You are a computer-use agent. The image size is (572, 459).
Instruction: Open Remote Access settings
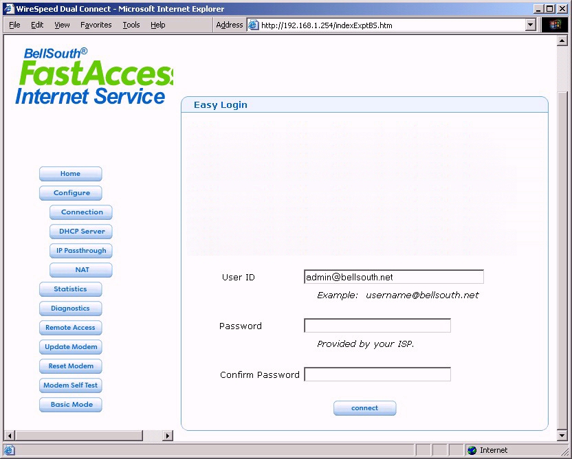(70, 327)
